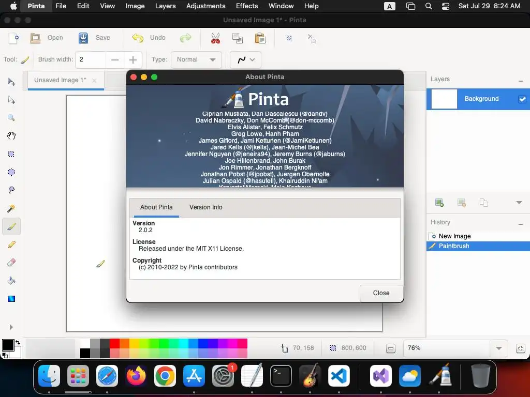Click the Save toolbar button
This screenshot has width=530, height=397.
point(94,38)
